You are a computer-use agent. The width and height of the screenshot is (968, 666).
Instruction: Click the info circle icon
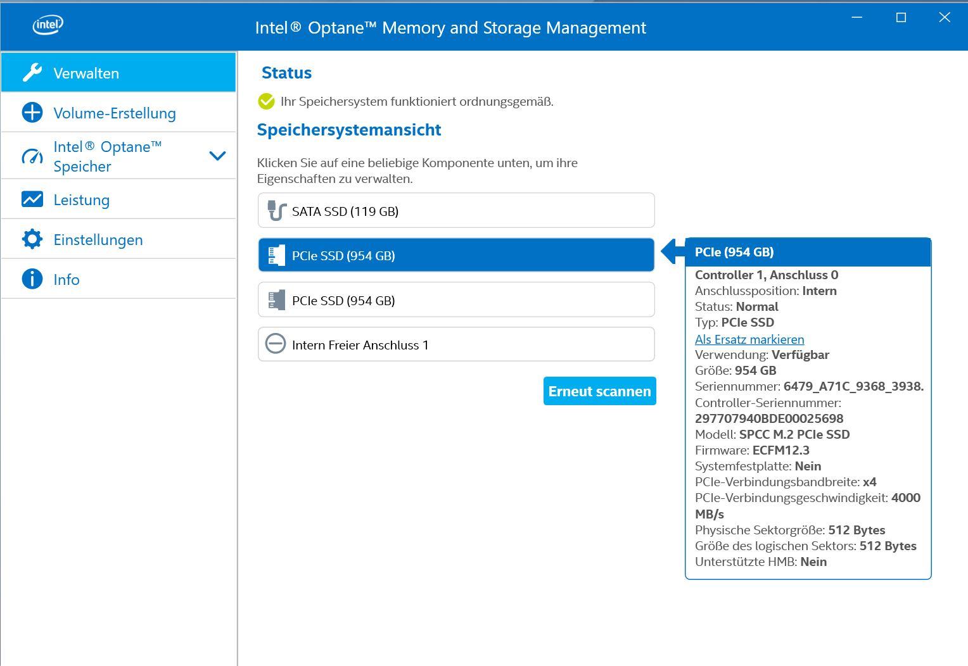pyautogui.click(x=32, y=279)
